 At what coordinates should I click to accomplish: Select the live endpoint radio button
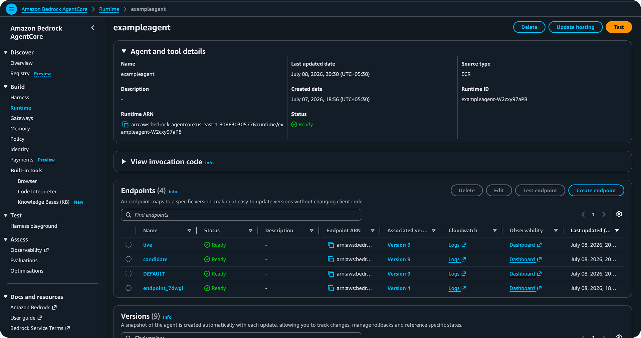pyautogui.click(x=129, y=245)
